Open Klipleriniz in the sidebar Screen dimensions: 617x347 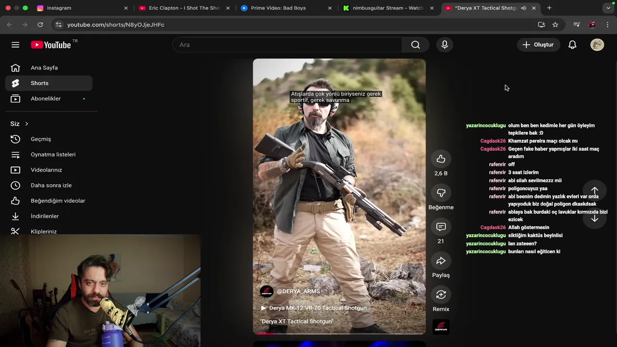pyautogui.click(x=49, y=231)
